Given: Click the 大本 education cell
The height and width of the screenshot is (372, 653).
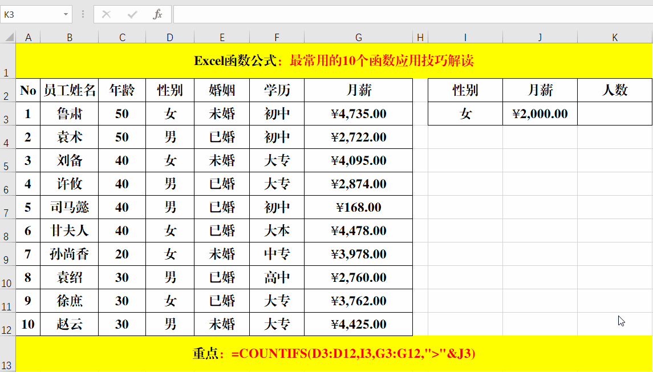Looking at the screenshot, I should coord(277,231).
